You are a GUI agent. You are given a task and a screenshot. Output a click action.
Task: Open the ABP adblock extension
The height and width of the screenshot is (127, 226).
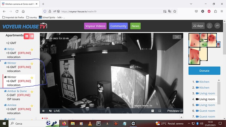209,11
